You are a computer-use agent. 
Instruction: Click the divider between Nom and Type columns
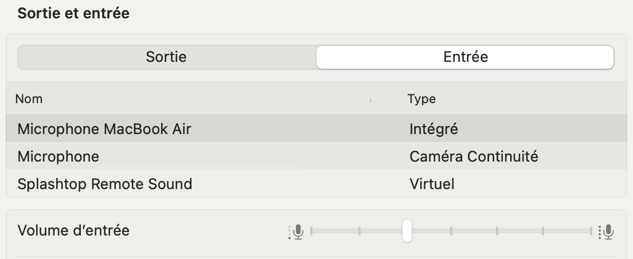pos(370,100)
